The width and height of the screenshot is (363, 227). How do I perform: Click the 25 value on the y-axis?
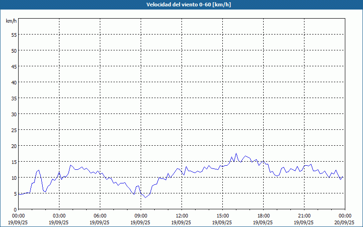pos(14,130)
